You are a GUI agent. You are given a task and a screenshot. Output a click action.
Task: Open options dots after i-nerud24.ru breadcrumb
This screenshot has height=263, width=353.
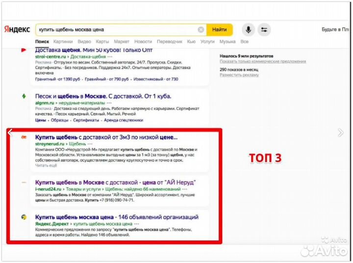pos(185,189)
